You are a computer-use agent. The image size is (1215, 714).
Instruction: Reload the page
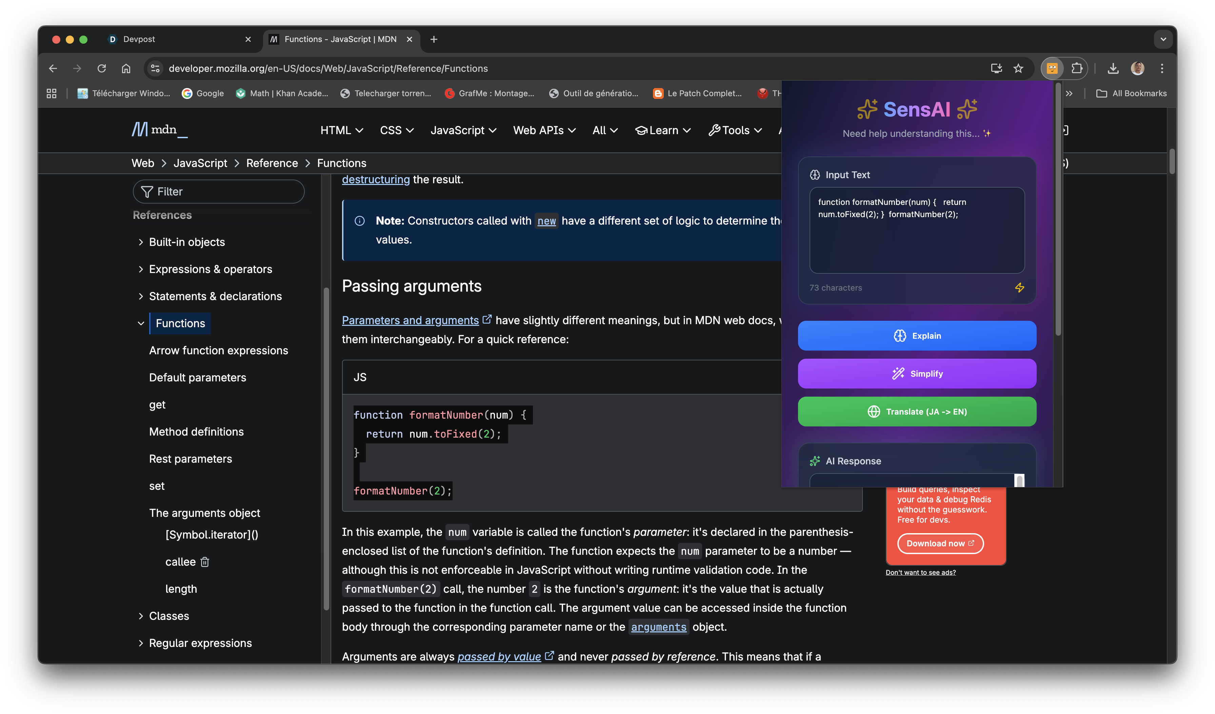pyautogui.click(x=102, y=68)
